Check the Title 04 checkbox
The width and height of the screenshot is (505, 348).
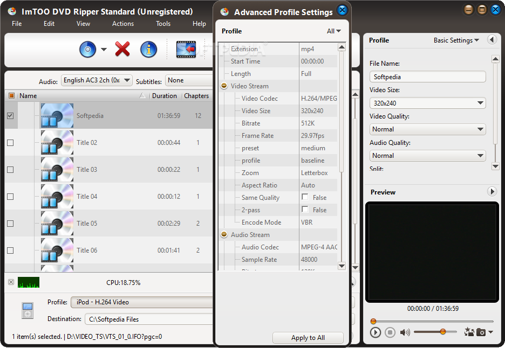click(10, 197)
